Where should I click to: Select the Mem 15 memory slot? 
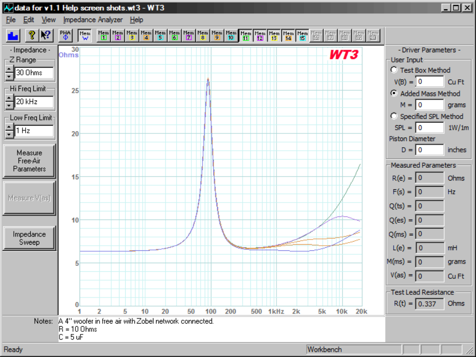coord(302,35)
